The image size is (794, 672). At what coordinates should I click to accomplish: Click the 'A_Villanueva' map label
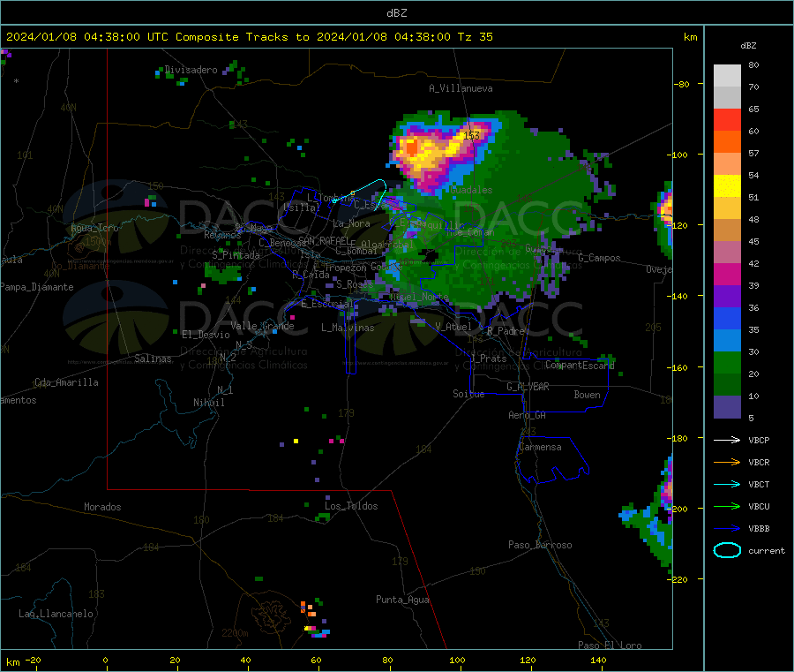coord(461,88)
